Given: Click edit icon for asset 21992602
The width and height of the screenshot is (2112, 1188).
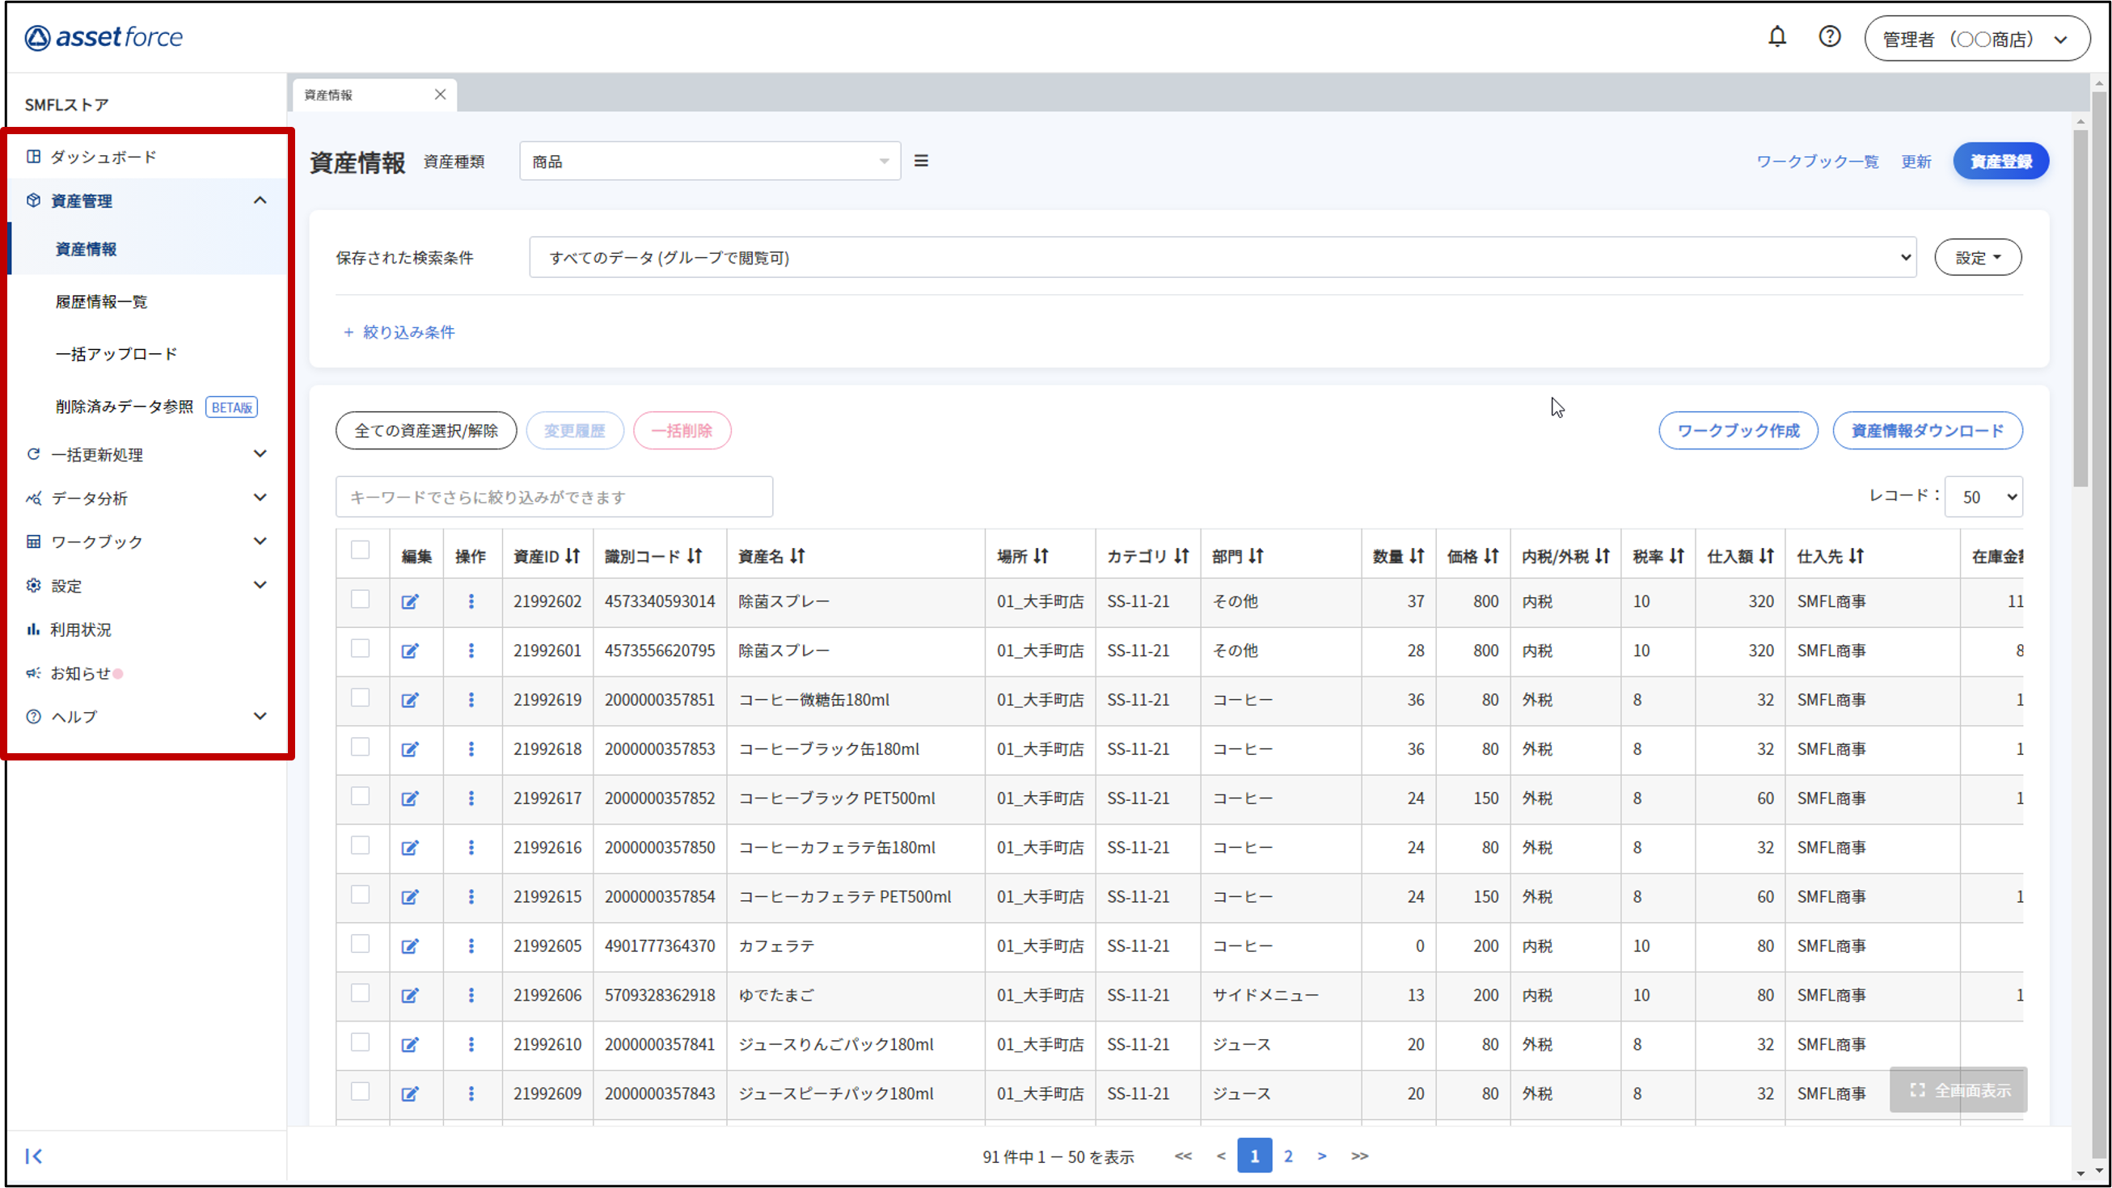Looking at the screenshot, I should click(410, 601).
